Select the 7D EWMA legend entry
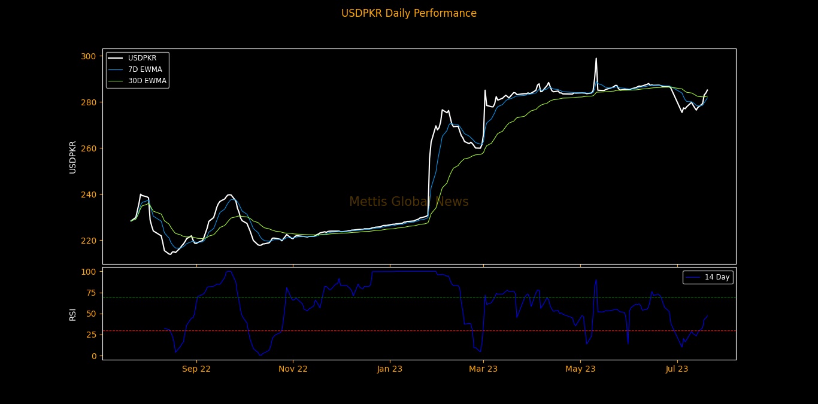Image resolution: width=818 pixels, height=404 pixels. 145,69
